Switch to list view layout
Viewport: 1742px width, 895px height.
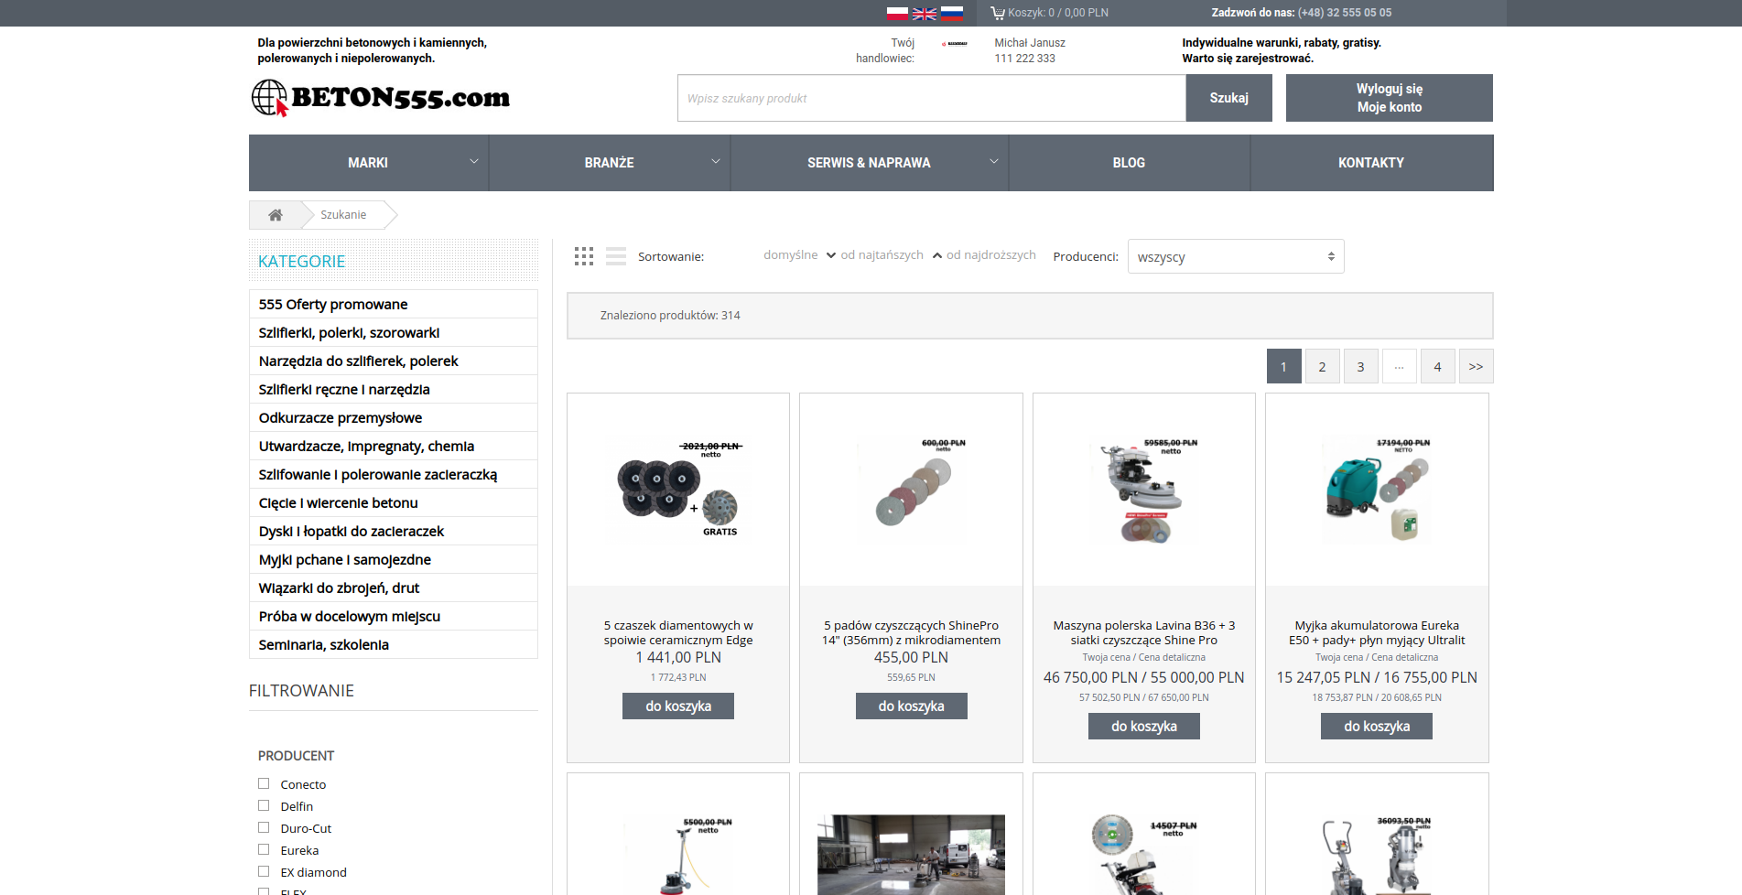tap(616, 256)
